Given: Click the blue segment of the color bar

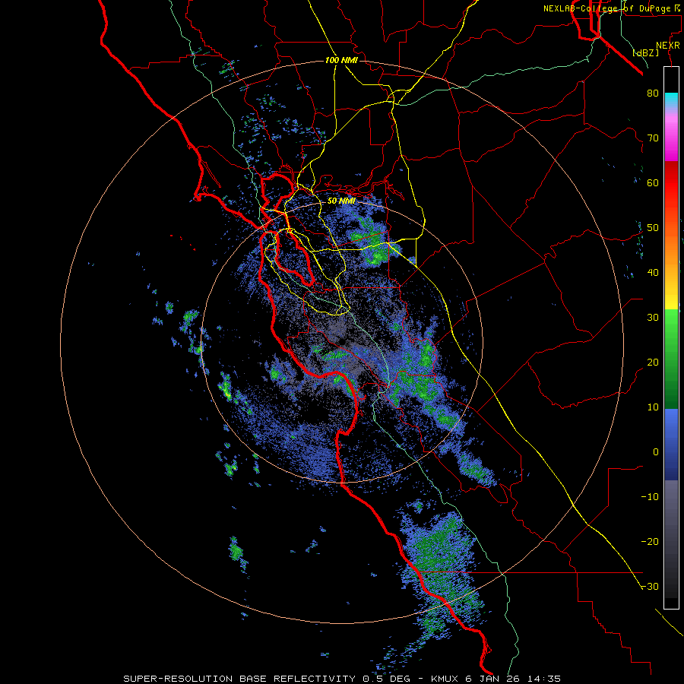Looking at the screenshot, I should (x=671, y=444).
